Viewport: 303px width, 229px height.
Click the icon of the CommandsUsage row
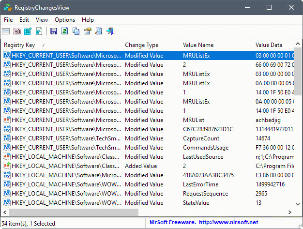pyautogui.click(x=7, y=148)
